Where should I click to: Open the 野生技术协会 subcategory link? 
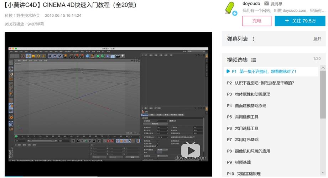(28, 16)
